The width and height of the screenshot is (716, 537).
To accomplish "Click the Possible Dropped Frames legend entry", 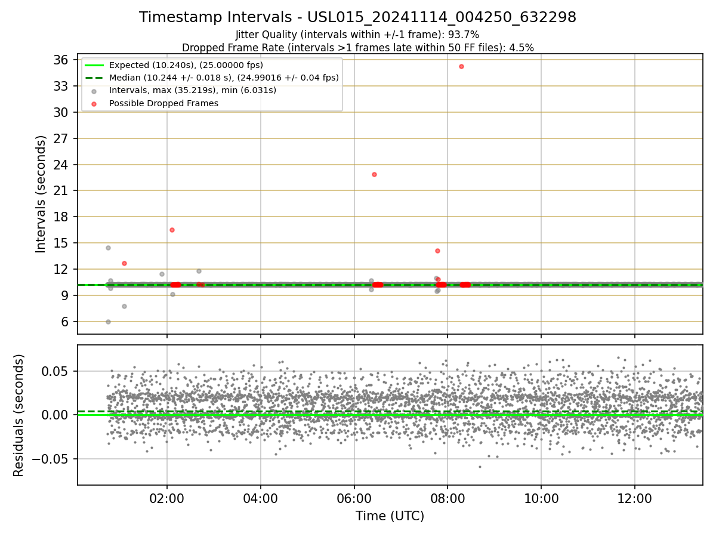I will [154, 103].
